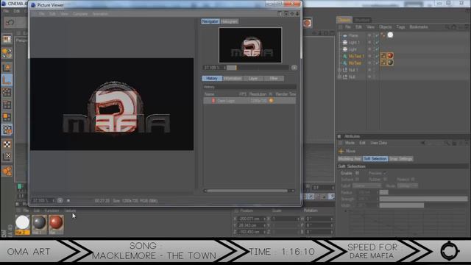
Task: Expand the Null 1 object tree
Action: click(x=340, y=70)
